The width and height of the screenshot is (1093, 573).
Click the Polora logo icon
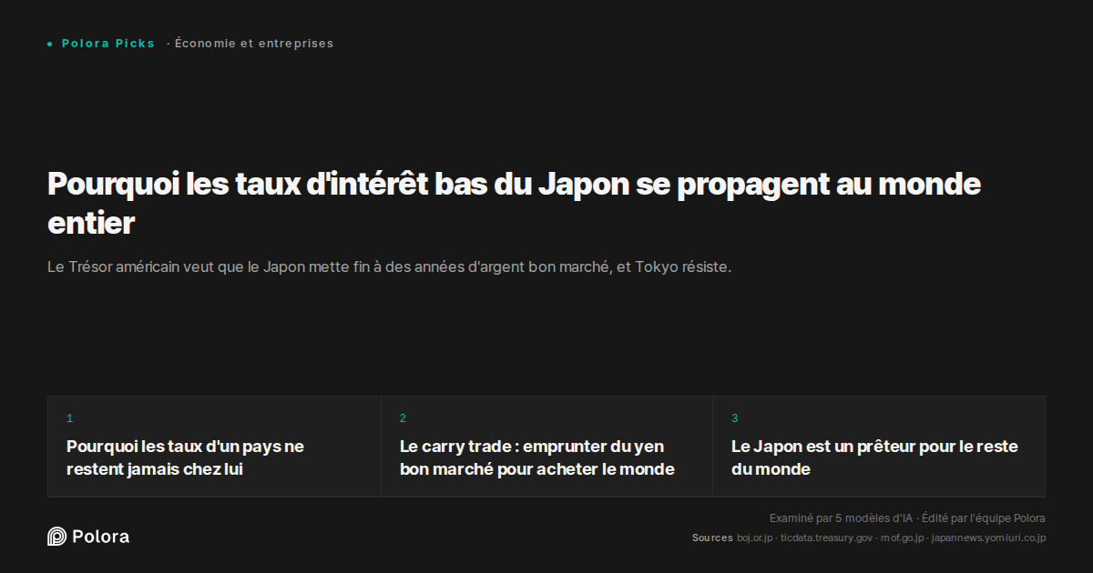click(x=56, y=537)
